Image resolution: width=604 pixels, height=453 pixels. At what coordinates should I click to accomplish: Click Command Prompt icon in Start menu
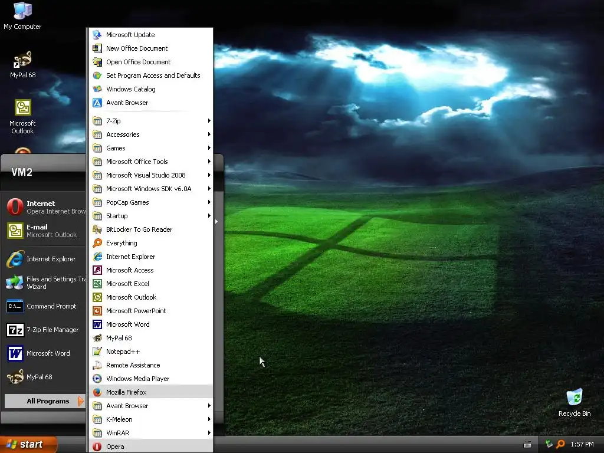tap(15, 306)
